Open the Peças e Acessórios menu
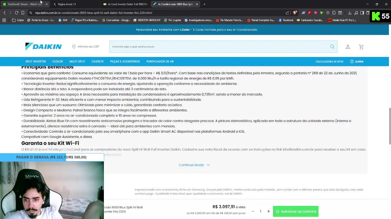 click(125, 61)
